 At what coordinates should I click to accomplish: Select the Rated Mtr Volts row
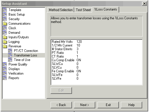click(x=97, y=42)
